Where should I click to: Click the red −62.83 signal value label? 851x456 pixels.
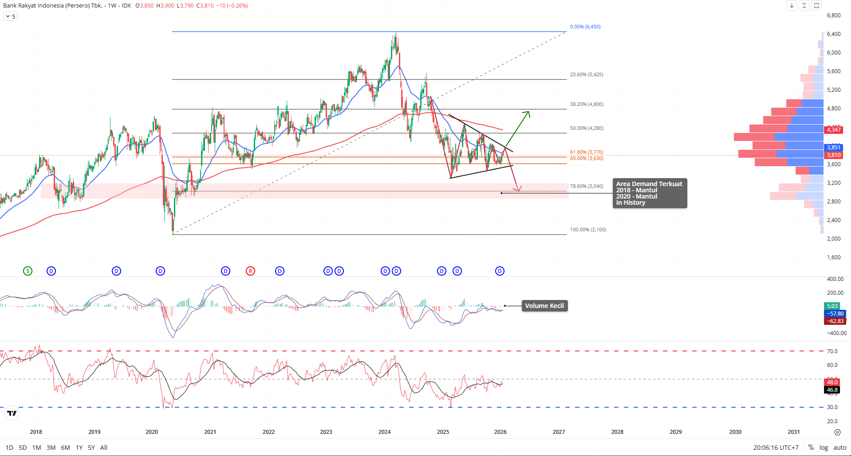coord(835,321)
